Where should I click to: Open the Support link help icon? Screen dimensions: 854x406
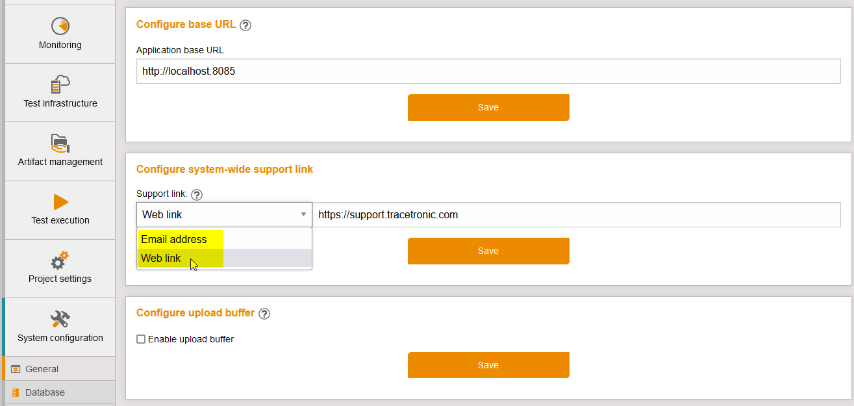click(196, 194)
